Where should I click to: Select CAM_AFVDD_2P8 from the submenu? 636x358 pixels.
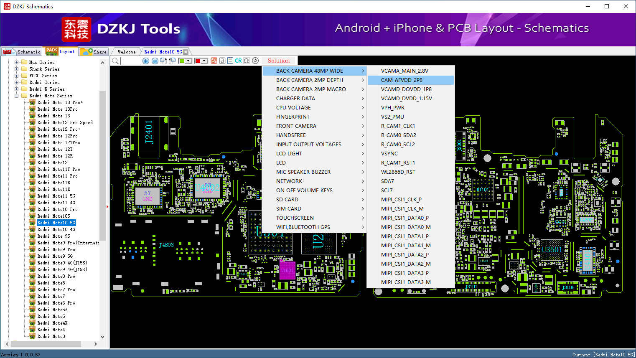[x=411, y=80]
